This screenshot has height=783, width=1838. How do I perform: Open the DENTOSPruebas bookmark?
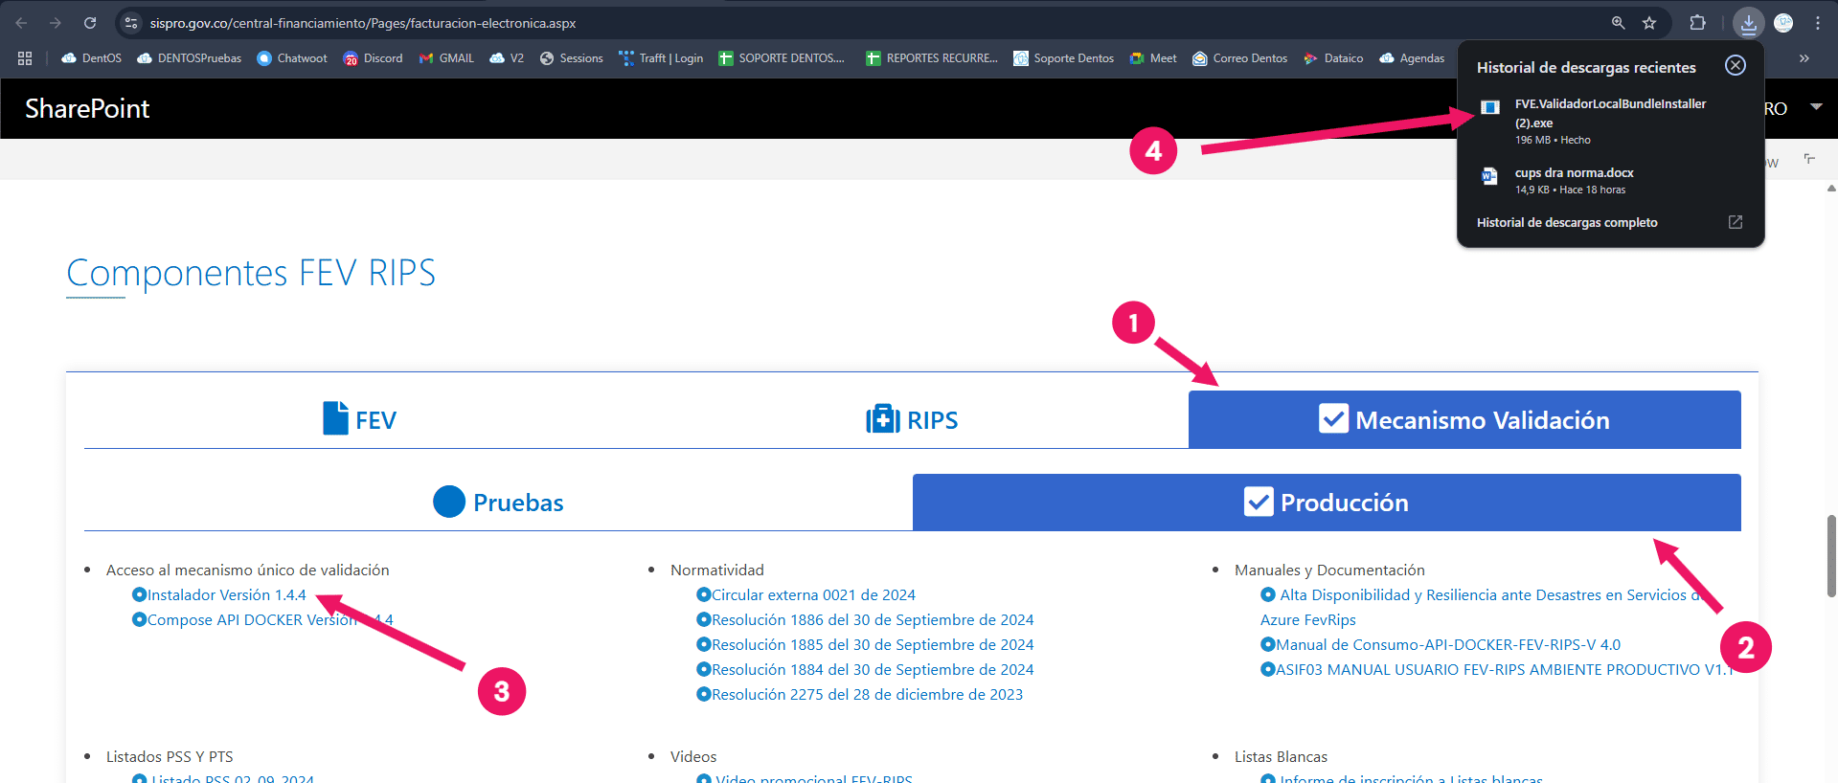point(190,58)
